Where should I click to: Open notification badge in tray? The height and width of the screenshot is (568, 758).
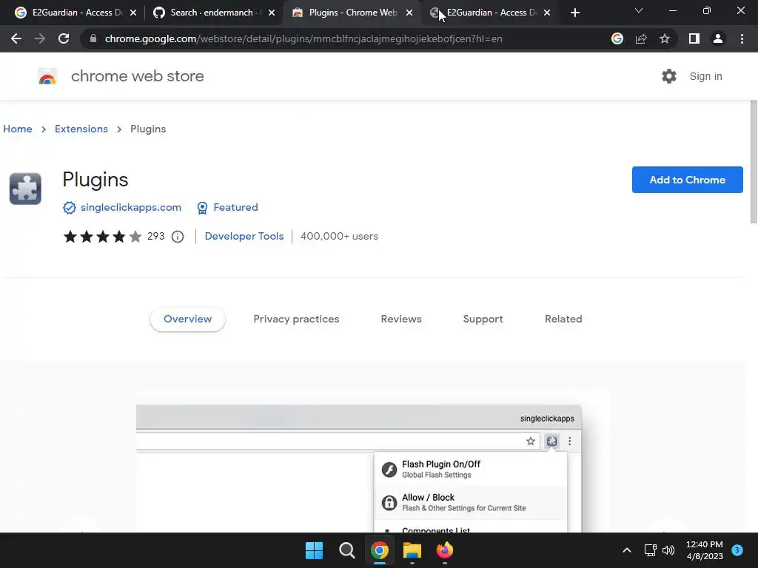pyautogui.click(x=737, y=550)
